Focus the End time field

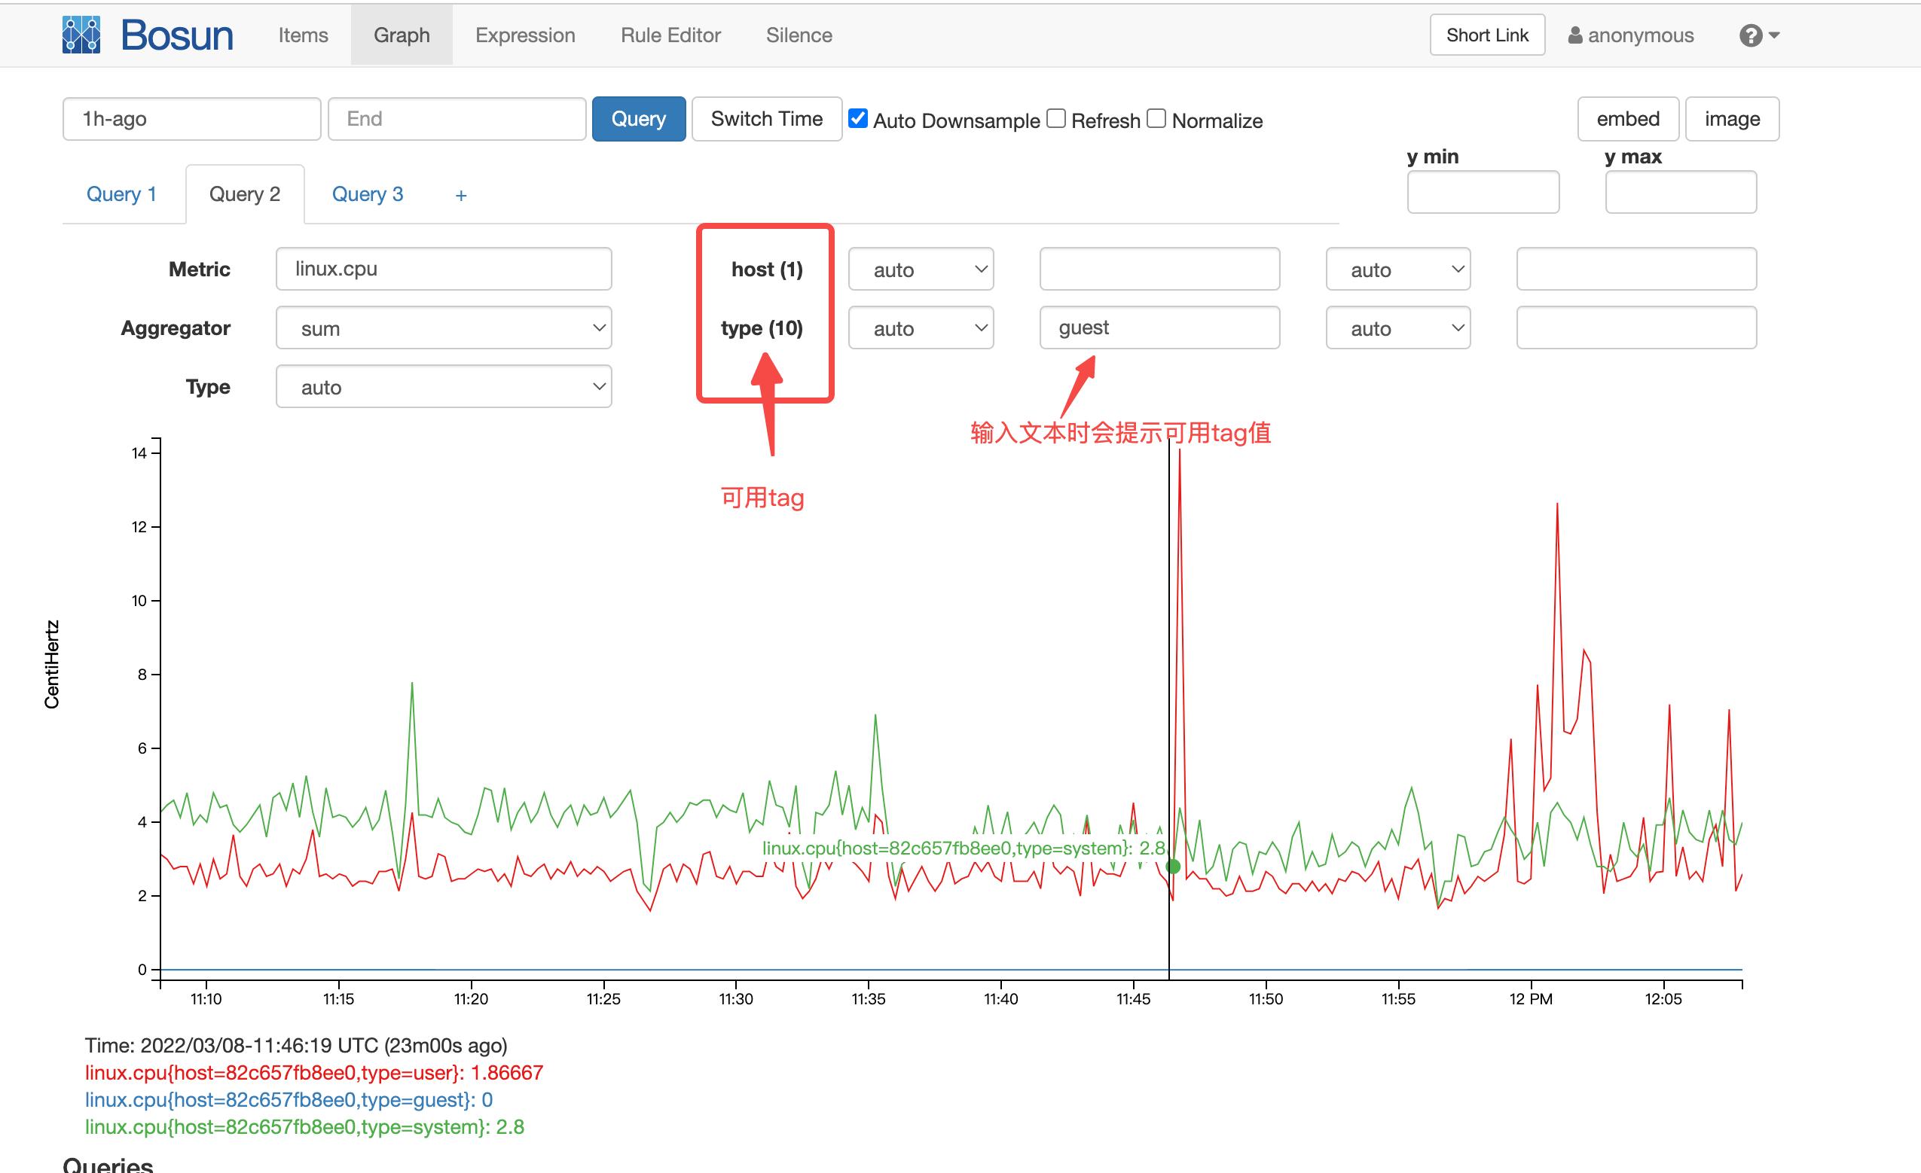point(457,118)
